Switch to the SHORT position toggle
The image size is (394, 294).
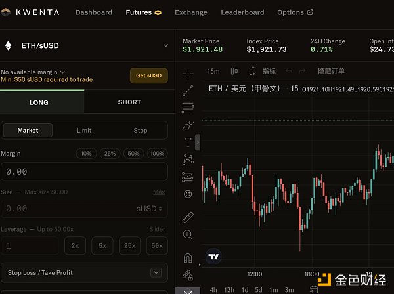click(129, 102)
